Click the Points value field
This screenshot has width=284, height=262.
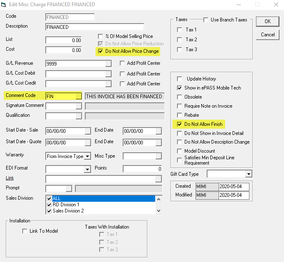point(142,169)
